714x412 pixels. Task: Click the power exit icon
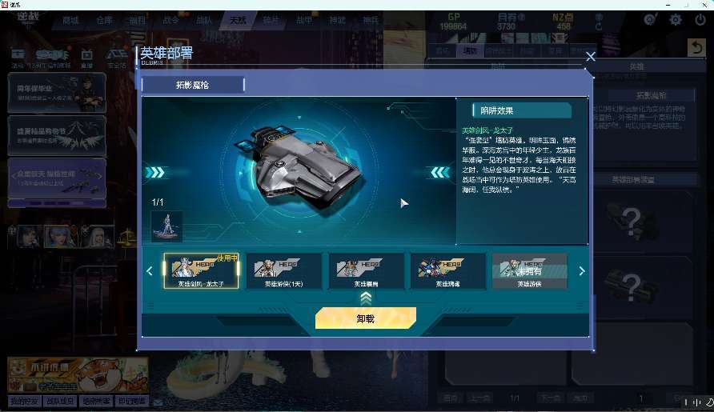click(700, 20)
